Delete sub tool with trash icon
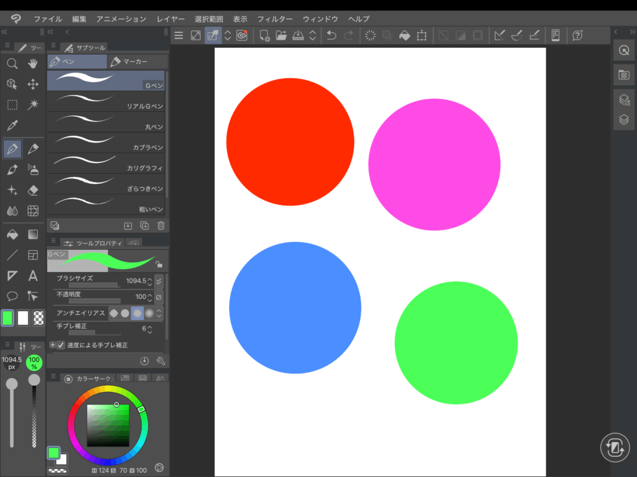Image resolution: width=637 pixels, height=477 pixels. pos(161,226)
